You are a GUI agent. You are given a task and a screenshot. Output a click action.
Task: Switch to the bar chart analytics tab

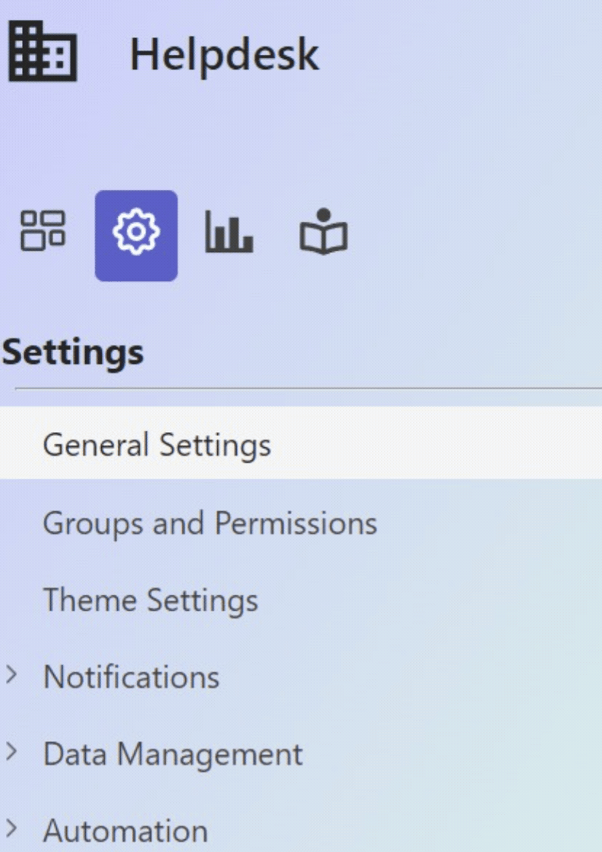[x=229, y=232]
